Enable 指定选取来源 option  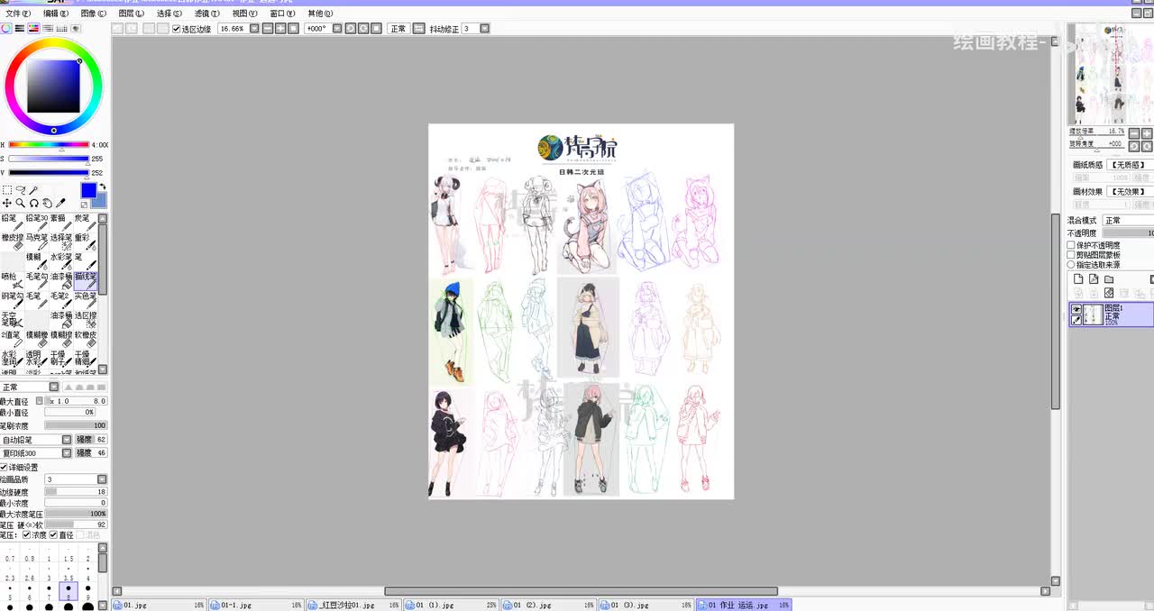(1070, 264)
